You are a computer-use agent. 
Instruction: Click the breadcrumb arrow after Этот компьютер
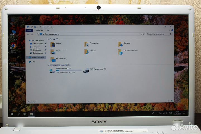[x=58, y=34]
